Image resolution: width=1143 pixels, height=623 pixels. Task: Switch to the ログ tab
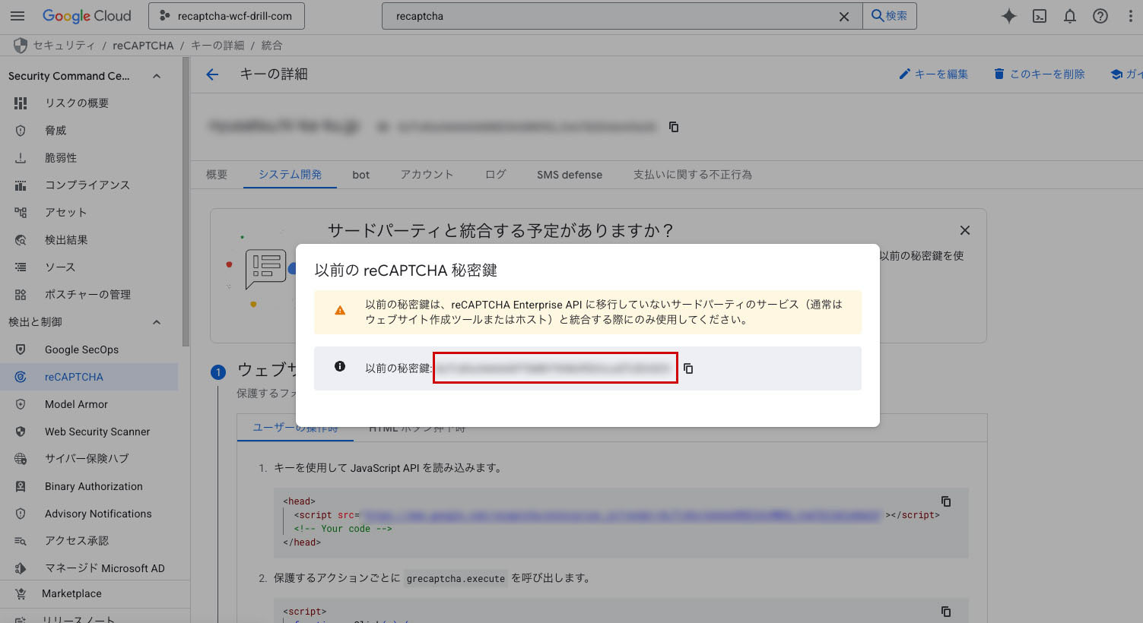(x=496, y=175)
